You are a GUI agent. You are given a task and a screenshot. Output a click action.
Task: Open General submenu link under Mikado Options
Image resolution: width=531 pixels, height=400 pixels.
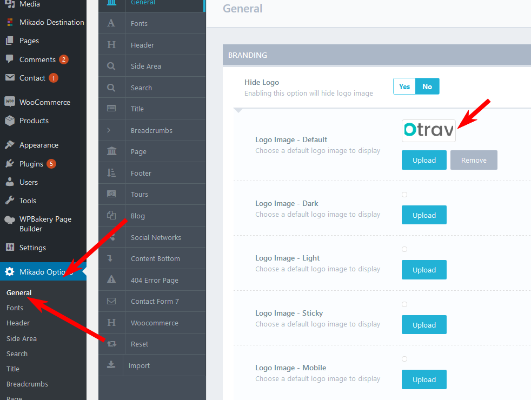pyautogui.click(x=19, y=293)
